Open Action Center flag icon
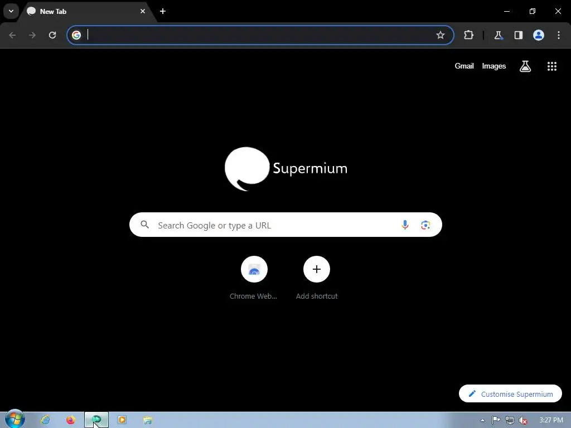 pyautogui.click(x=496, y=420)
